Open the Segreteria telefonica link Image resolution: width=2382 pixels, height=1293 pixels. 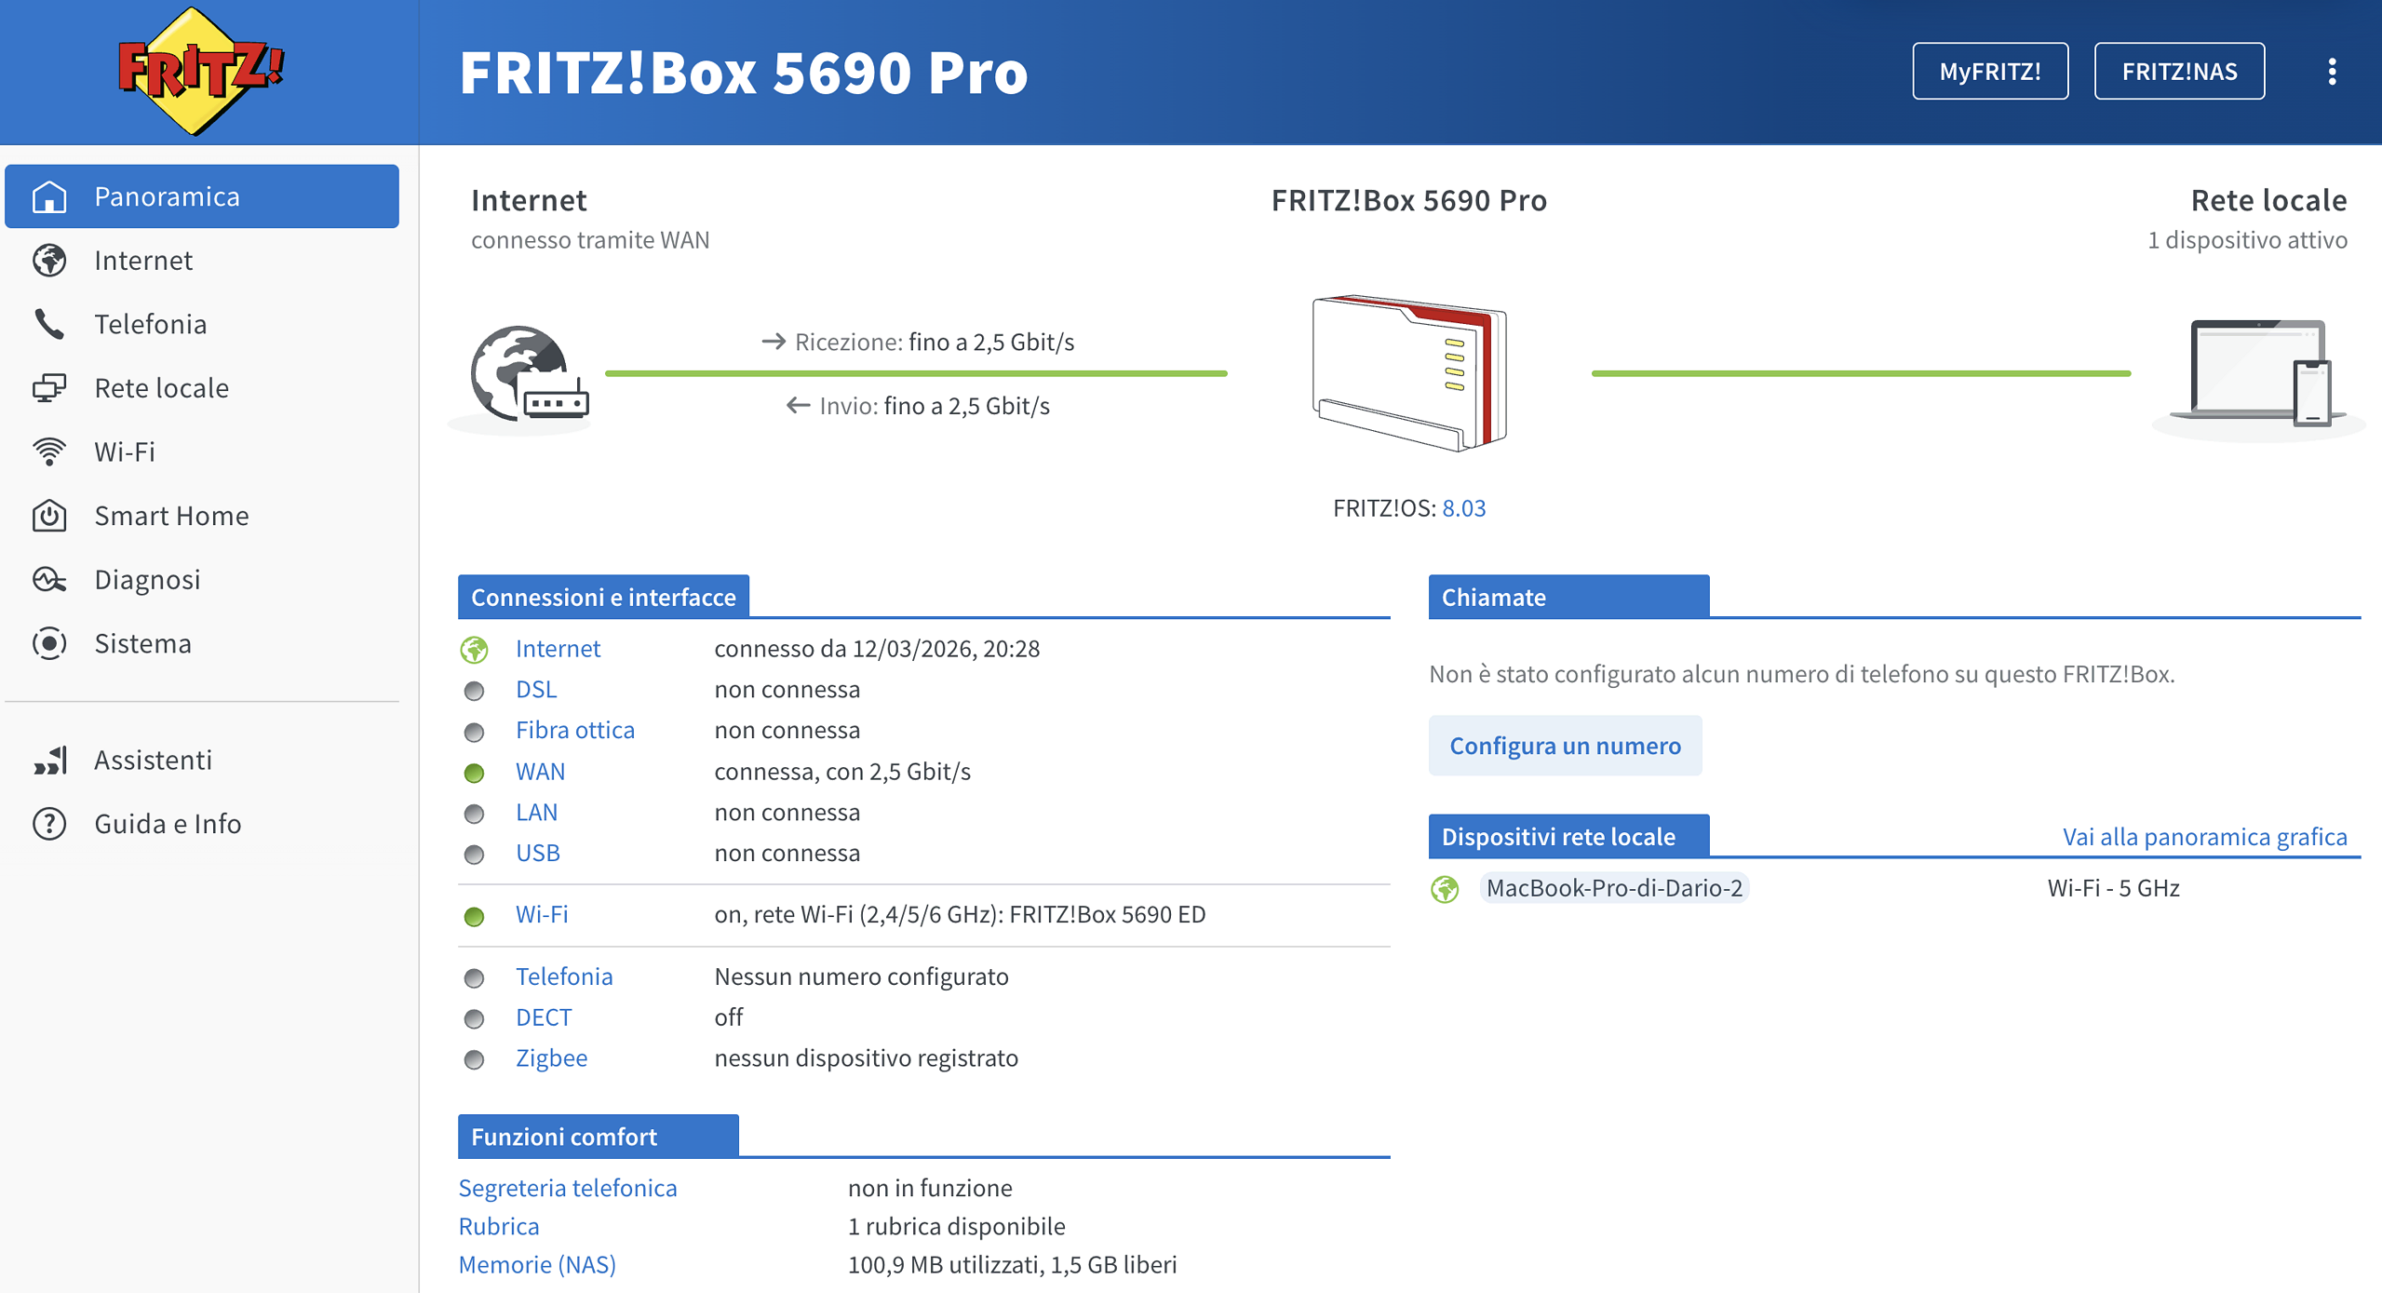568,1188
